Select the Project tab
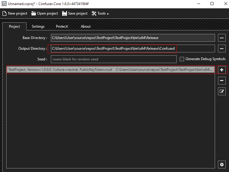This screenshot has width=229, height=172. pyautogui.click(x=14, y=26)
